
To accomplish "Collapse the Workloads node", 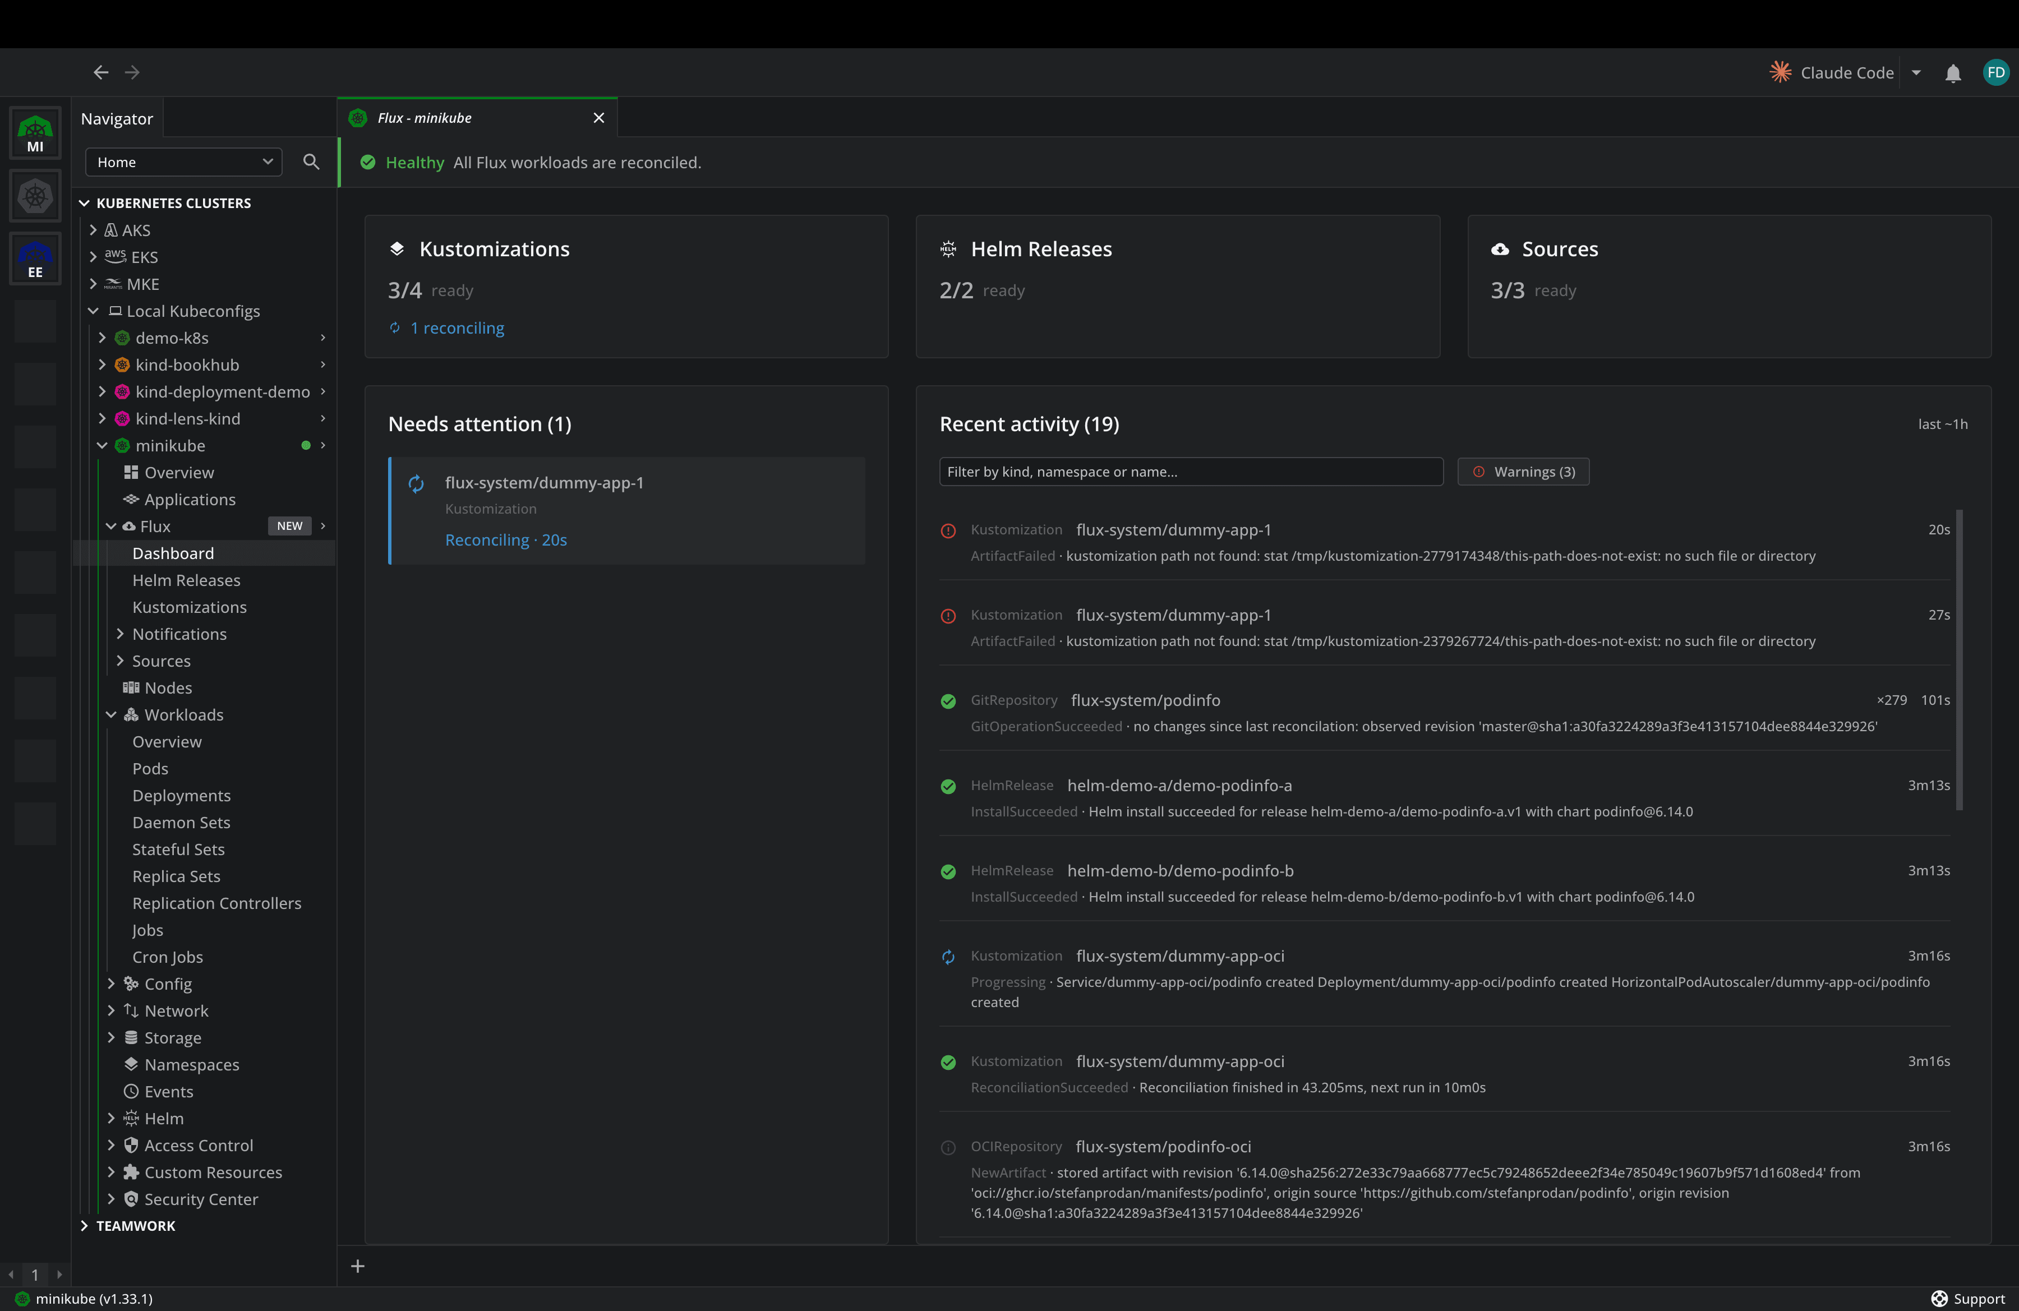I will coord(111,715).
